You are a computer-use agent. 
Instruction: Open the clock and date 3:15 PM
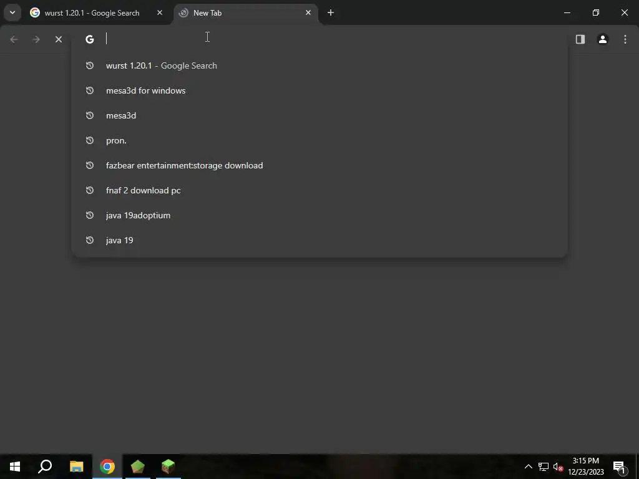585,467
